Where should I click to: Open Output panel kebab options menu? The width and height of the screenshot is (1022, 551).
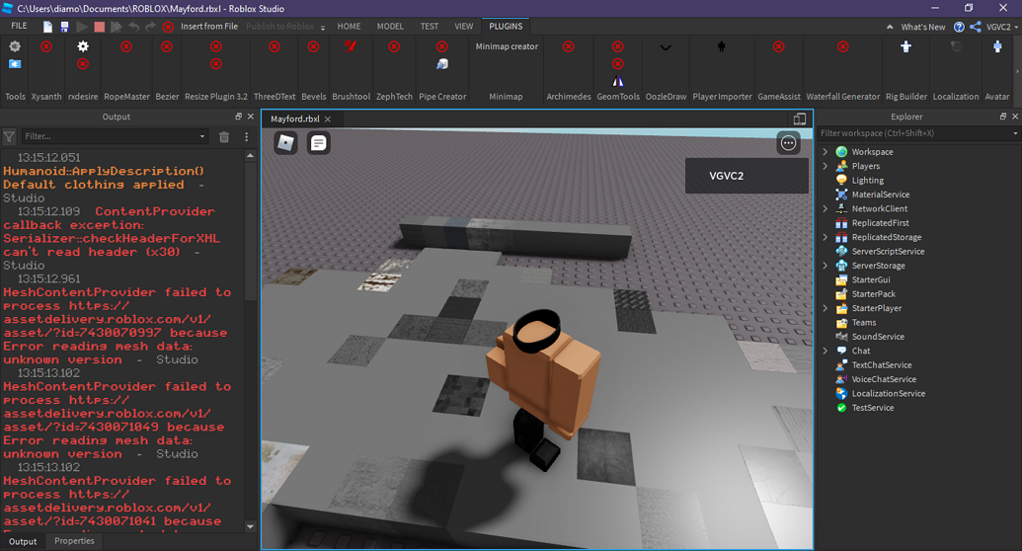click(247, 137)
